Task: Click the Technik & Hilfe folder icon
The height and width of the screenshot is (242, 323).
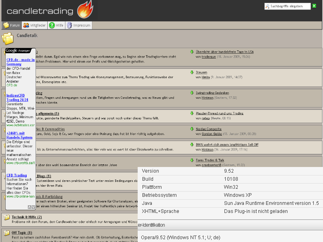Action: tap(6, 217)
